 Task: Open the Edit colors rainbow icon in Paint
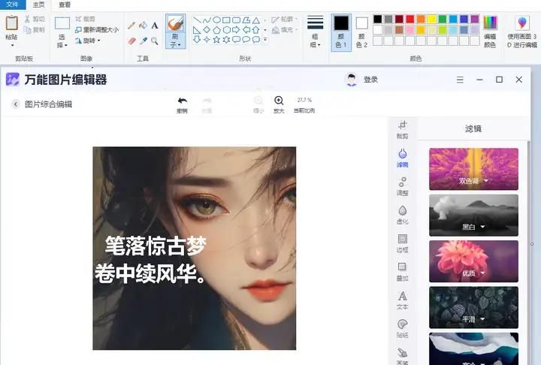[490, 23]
